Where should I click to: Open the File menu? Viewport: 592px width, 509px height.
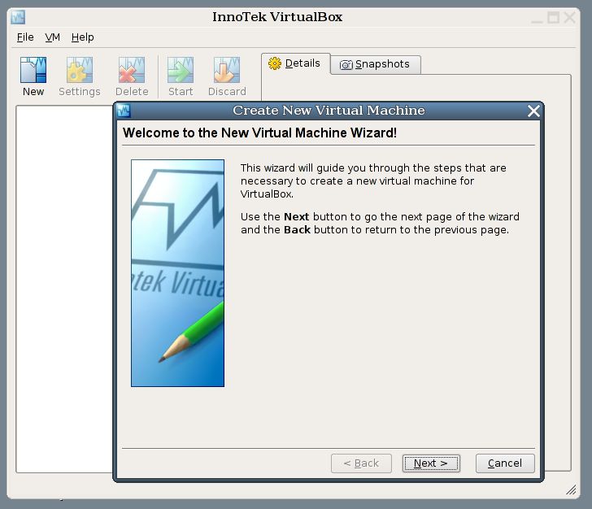click(x=25, y=37)
